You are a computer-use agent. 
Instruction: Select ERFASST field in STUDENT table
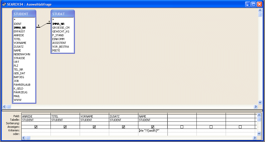tap(19, 31)
